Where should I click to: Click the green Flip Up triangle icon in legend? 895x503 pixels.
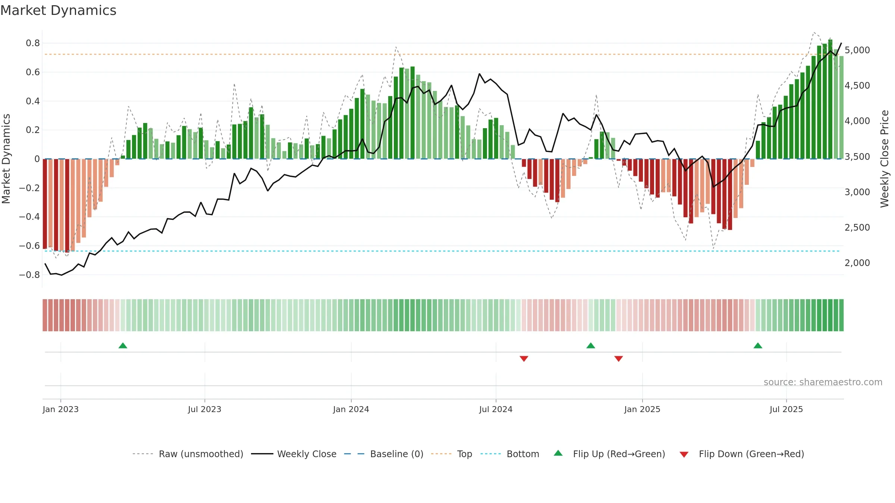[x=558, y=453]
